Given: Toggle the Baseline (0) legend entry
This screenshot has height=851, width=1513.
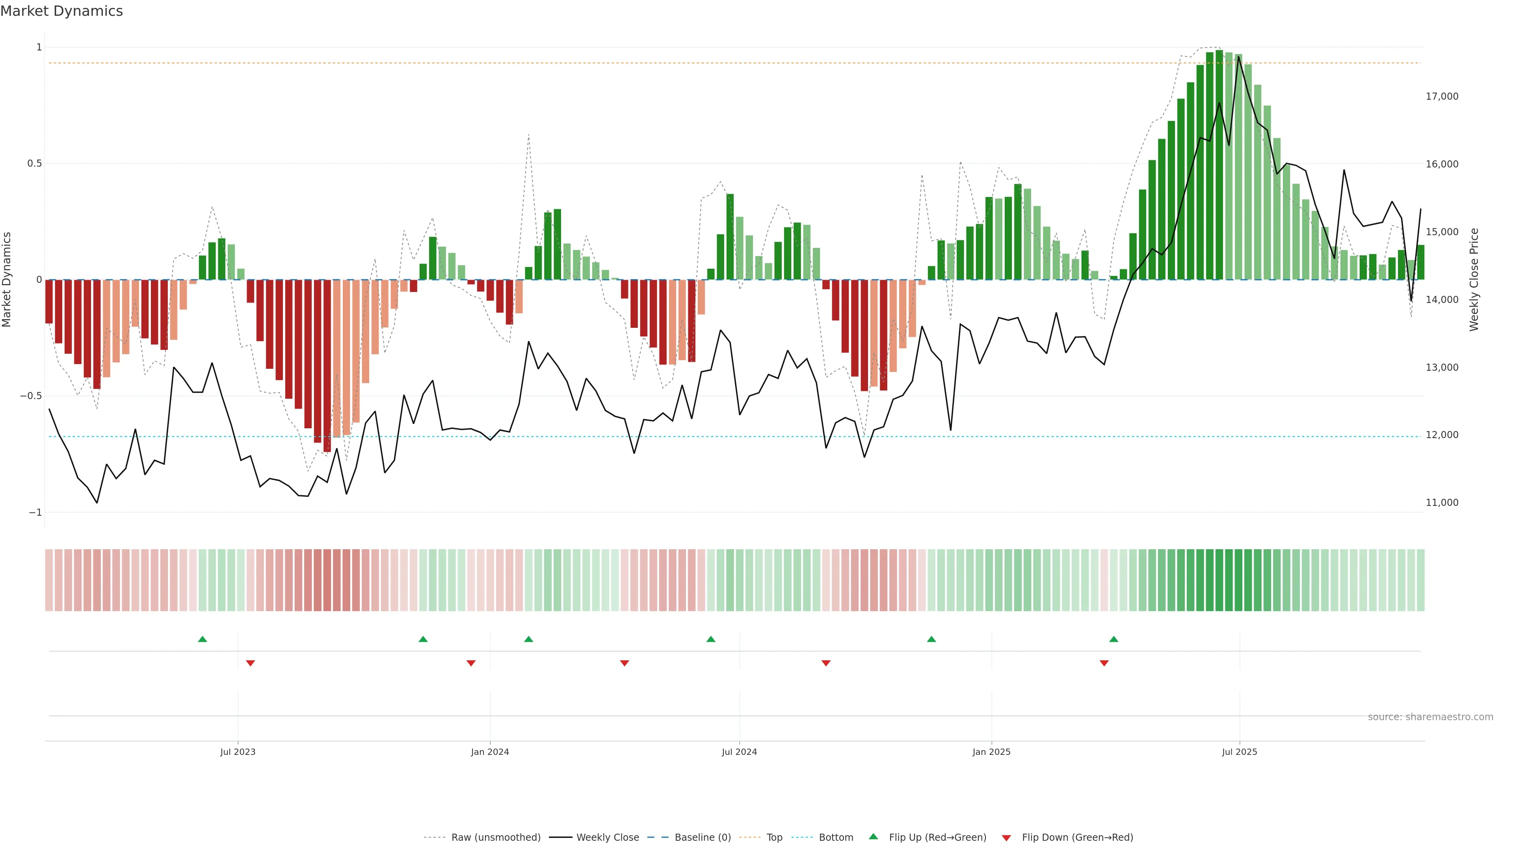Looking at the screenshot, I should (703, 837).
